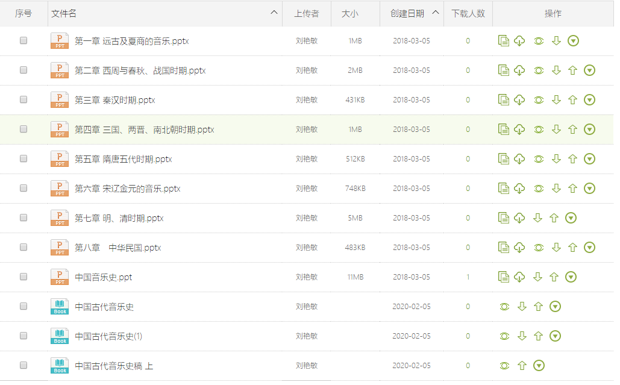
Task: Select the checkbox beside 第六章 宋辽金元的音乐.pptx
Action: (x=23, y=188)
